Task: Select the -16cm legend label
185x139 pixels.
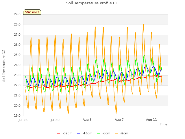Action: tap(87, 133)
